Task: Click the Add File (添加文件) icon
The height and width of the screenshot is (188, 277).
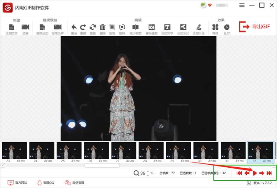Action: [x=12, y=28]
